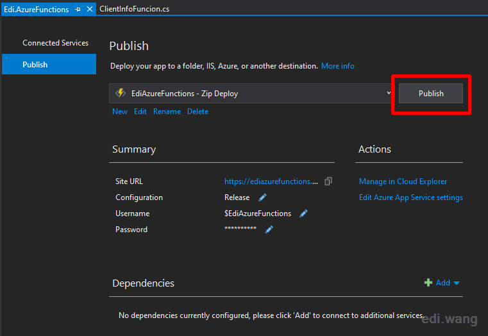The image size is (488, 336).
Task: Expand the Add dependencies arrow
Action: tap(457, 283)
